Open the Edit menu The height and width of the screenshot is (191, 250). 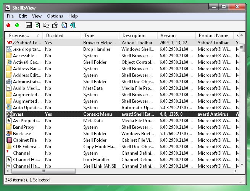pos(23,16)
